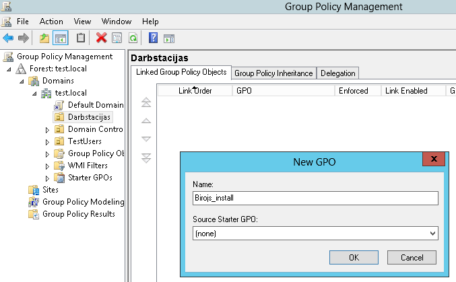The height and width of the screenshot is (282, 456).
Task: Click the green Refresh toolbar icon
Action: pyautogui.click(x=133, y=38)
